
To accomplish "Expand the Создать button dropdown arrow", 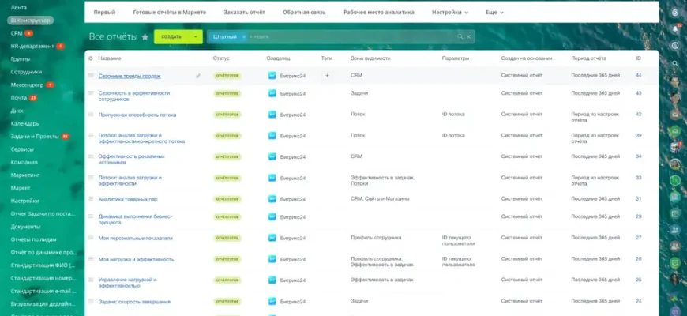I will [196, 36].
